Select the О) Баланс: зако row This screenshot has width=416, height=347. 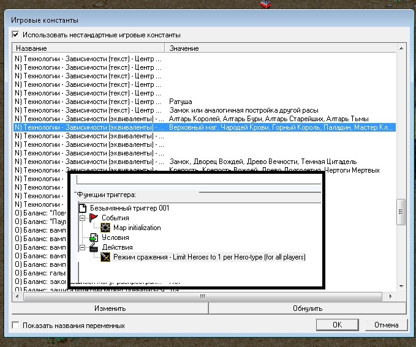pyautogui.click(x=40, y=282)
